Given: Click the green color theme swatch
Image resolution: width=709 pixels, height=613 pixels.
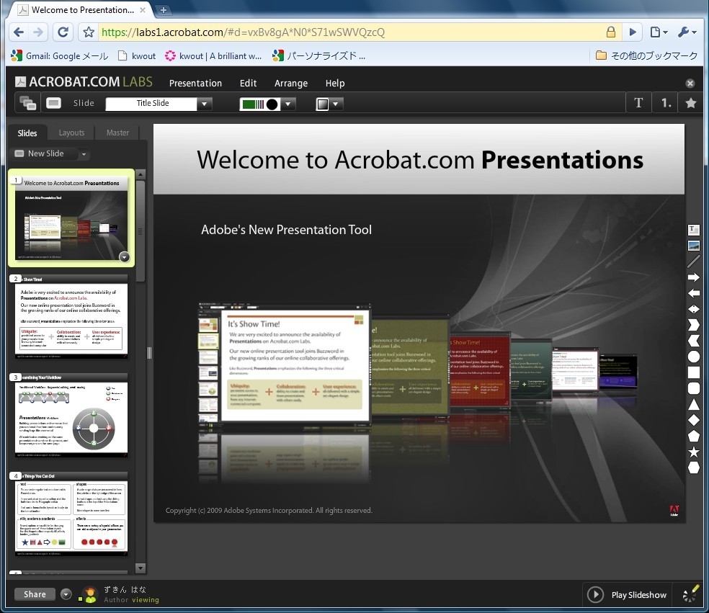Looking at the screenshot, I should coord(259,104).
